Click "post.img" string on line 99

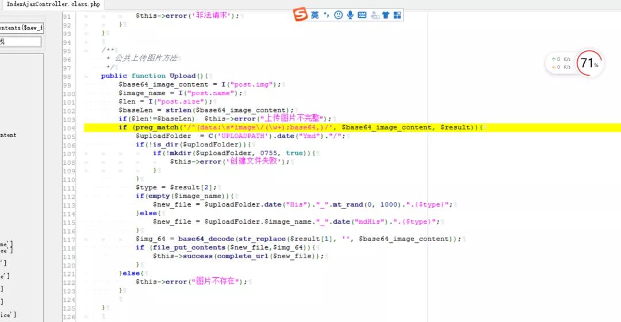coord(251,84)
